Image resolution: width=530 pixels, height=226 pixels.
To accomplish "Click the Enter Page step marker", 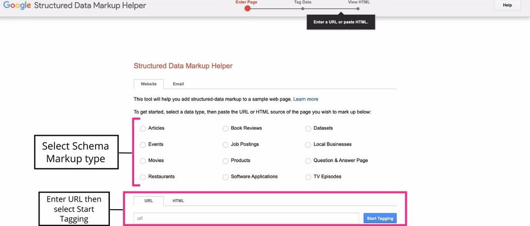I will click(248, 8).
